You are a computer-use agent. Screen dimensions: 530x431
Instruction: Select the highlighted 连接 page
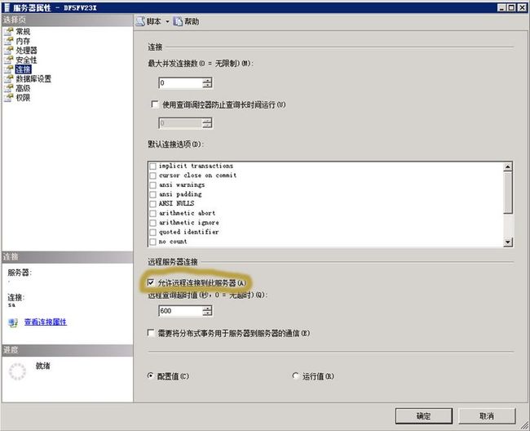point(23,69)
